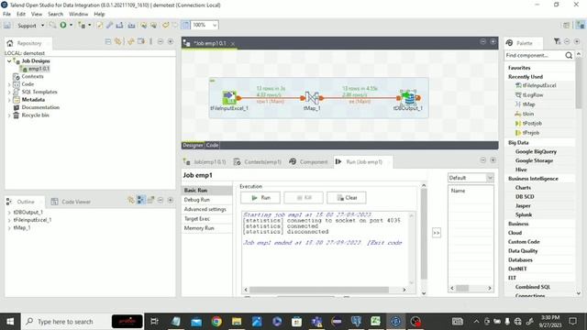Switch to the Contexts(emp1) tab
Viewport: 587px width, 330px height.
click(257, 161)
